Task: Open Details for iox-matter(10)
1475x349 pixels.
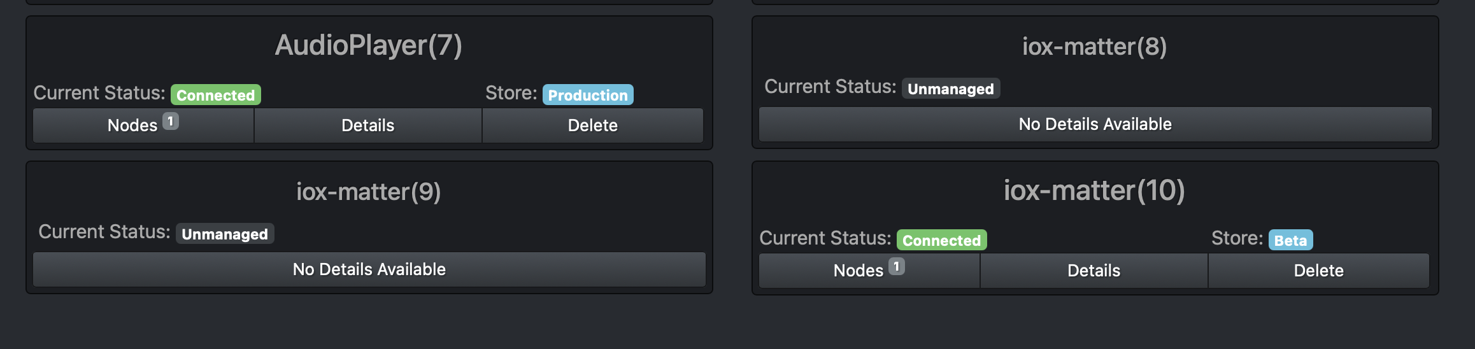Action: click(x=1094, y=271)
